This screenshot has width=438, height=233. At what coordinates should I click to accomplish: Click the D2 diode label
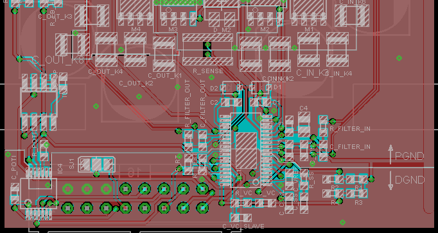tap(214, 89)
